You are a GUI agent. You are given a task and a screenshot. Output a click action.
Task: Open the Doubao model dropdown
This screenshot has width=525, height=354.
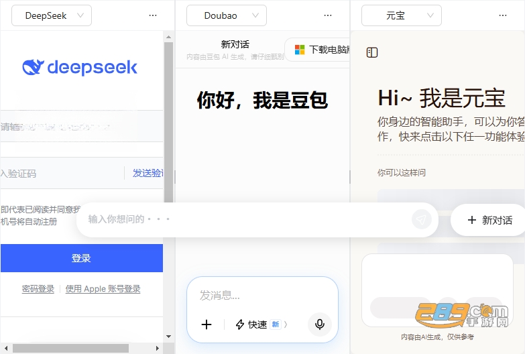227,15
